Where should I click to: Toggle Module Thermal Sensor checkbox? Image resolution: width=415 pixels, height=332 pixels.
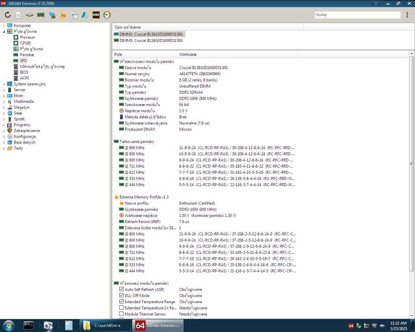point(121,314)
